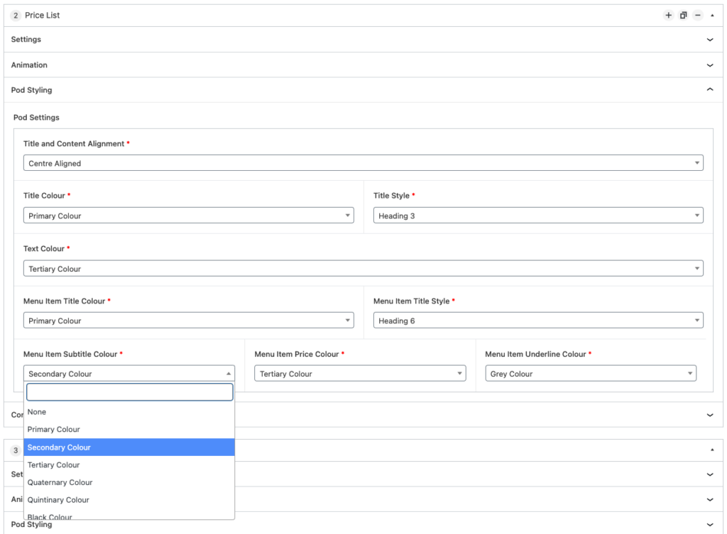Click the dropdown search input box

click(x=129, y=392)
